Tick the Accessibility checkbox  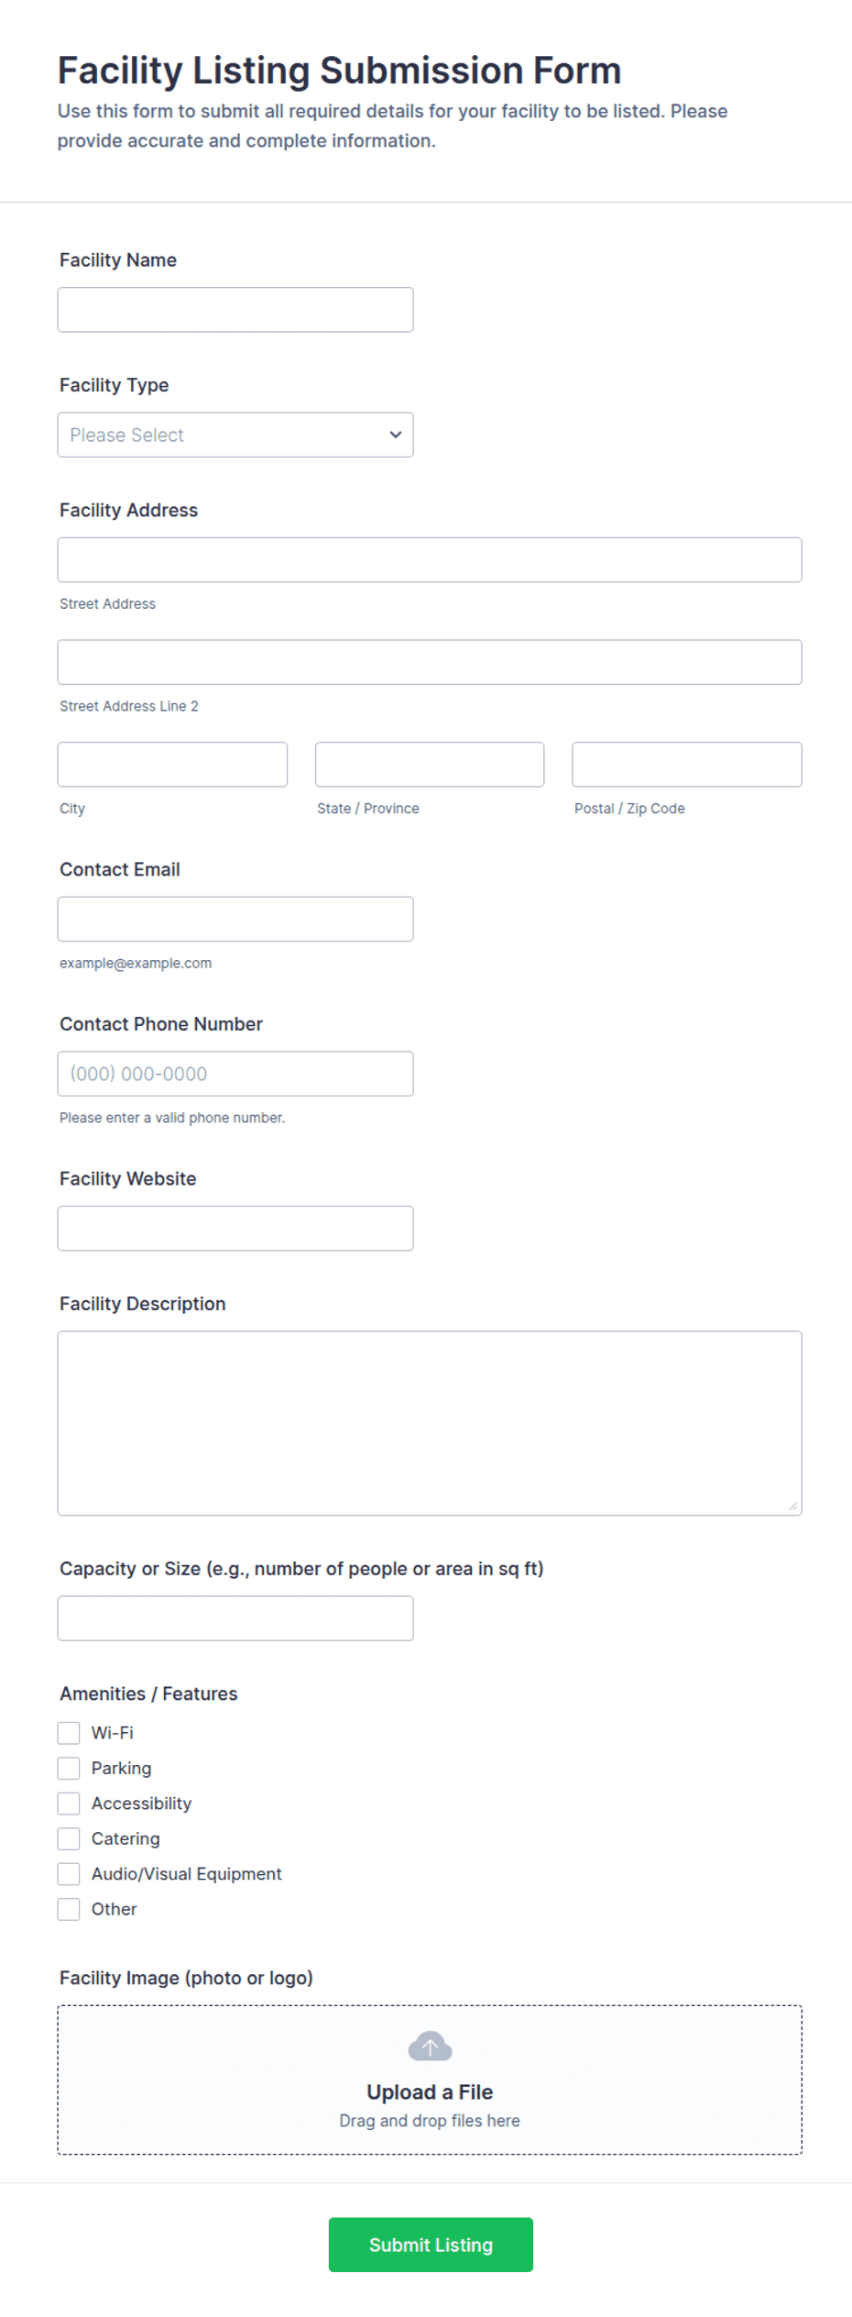(x=69, y=1804)
